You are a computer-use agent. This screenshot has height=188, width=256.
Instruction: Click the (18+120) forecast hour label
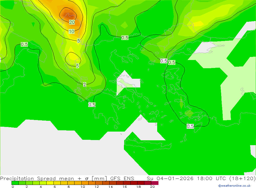[242, 179]
